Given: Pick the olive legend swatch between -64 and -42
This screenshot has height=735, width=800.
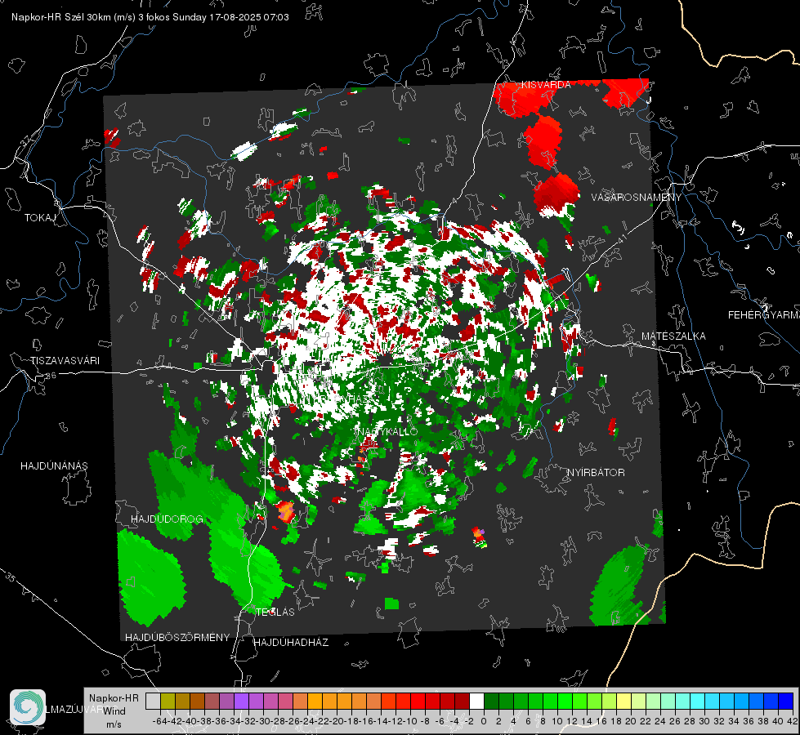Looking at the screenshot, I should pos(168,701).
